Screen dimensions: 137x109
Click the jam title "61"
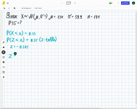point(8,3)
